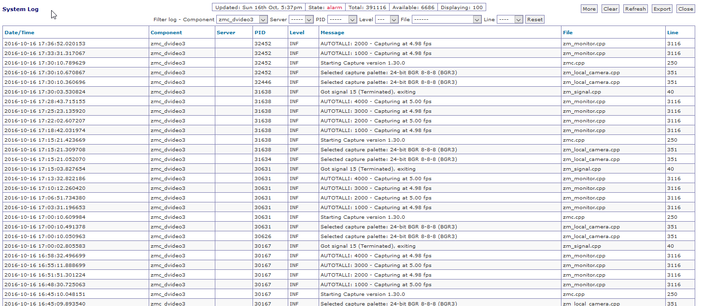Image resolution: width=701 pixels, height=306 pixels.
Task: Click zm_monitor.cpp at 17:36:52 row
Action: (584, 44)
